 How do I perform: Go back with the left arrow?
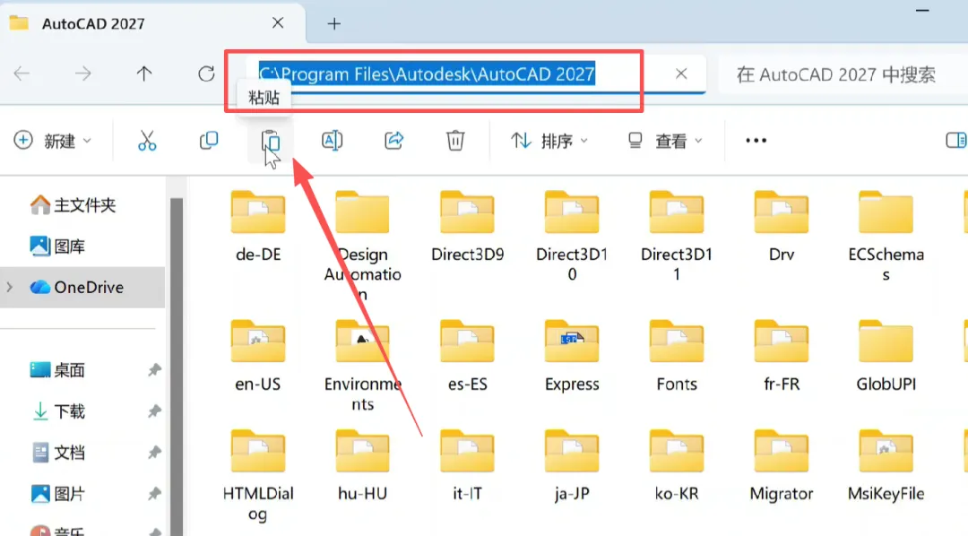(22, 74)
